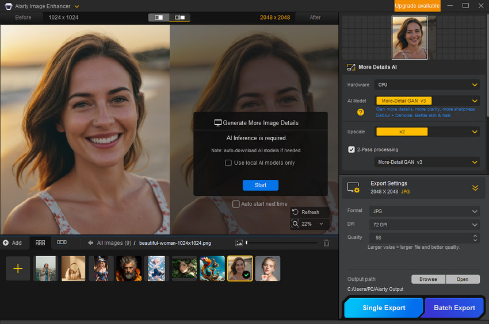
Task: Click the zoom magnifier icon
Action: 295,223
